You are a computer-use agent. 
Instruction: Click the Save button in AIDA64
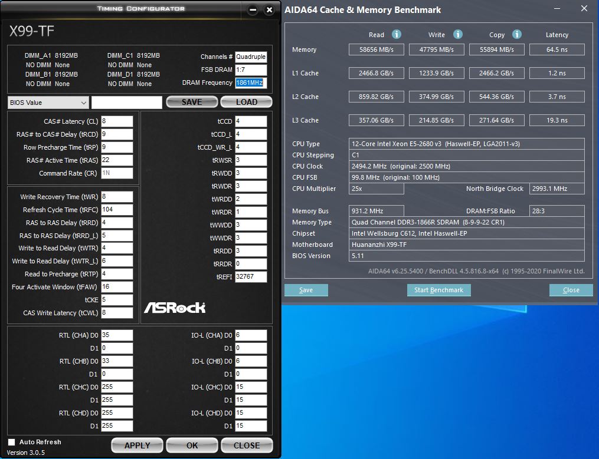pyautogui.click(x=306, y=290)
